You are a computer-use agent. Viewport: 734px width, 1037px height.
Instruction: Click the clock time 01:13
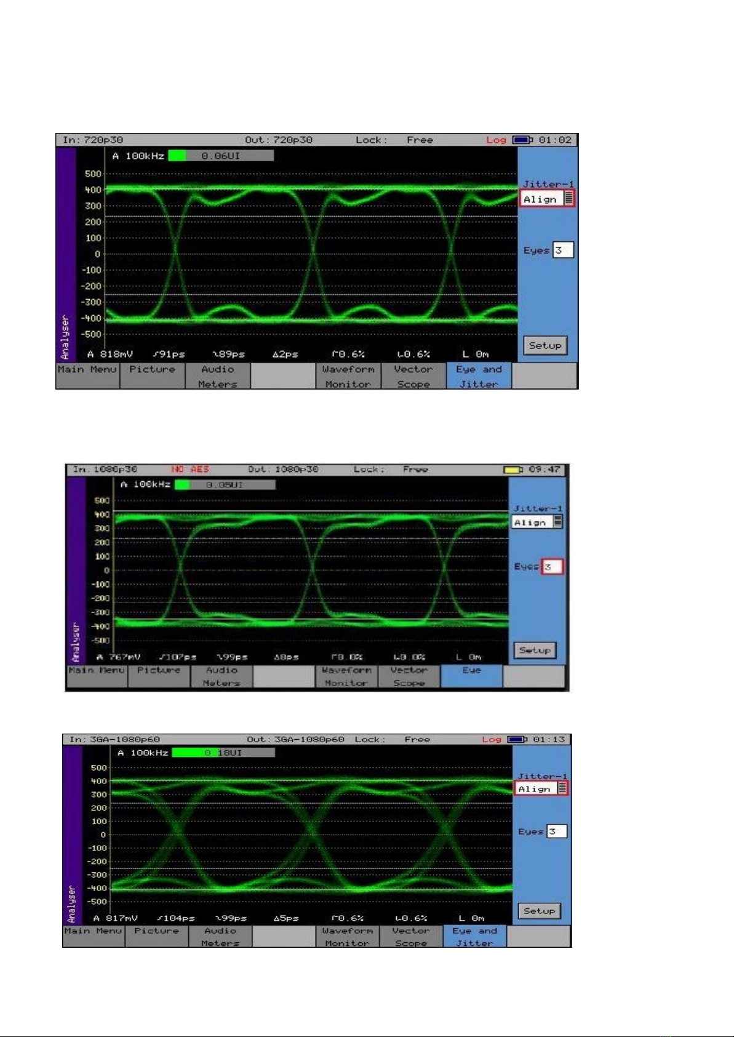point(549,739)
